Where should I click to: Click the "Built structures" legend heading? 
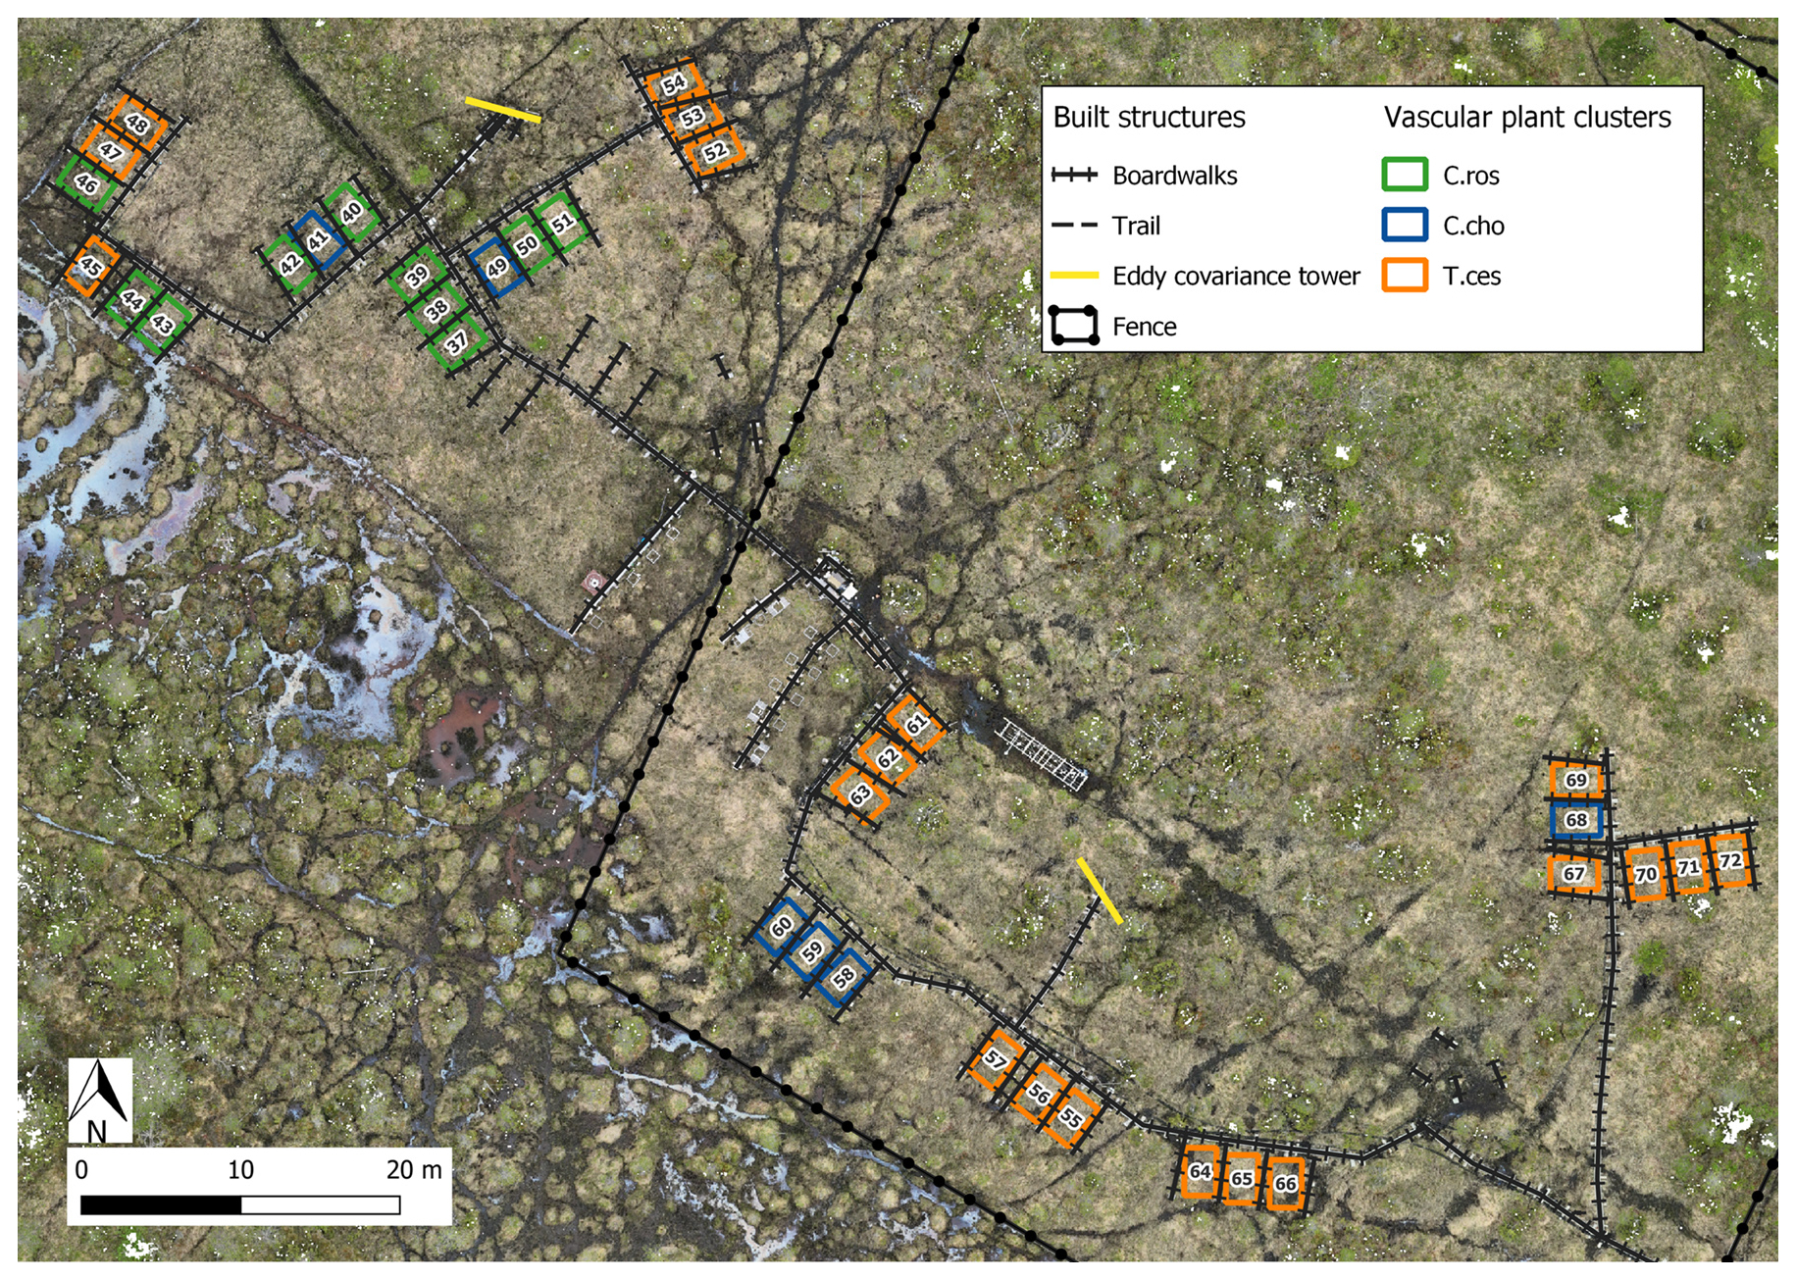1149,118
